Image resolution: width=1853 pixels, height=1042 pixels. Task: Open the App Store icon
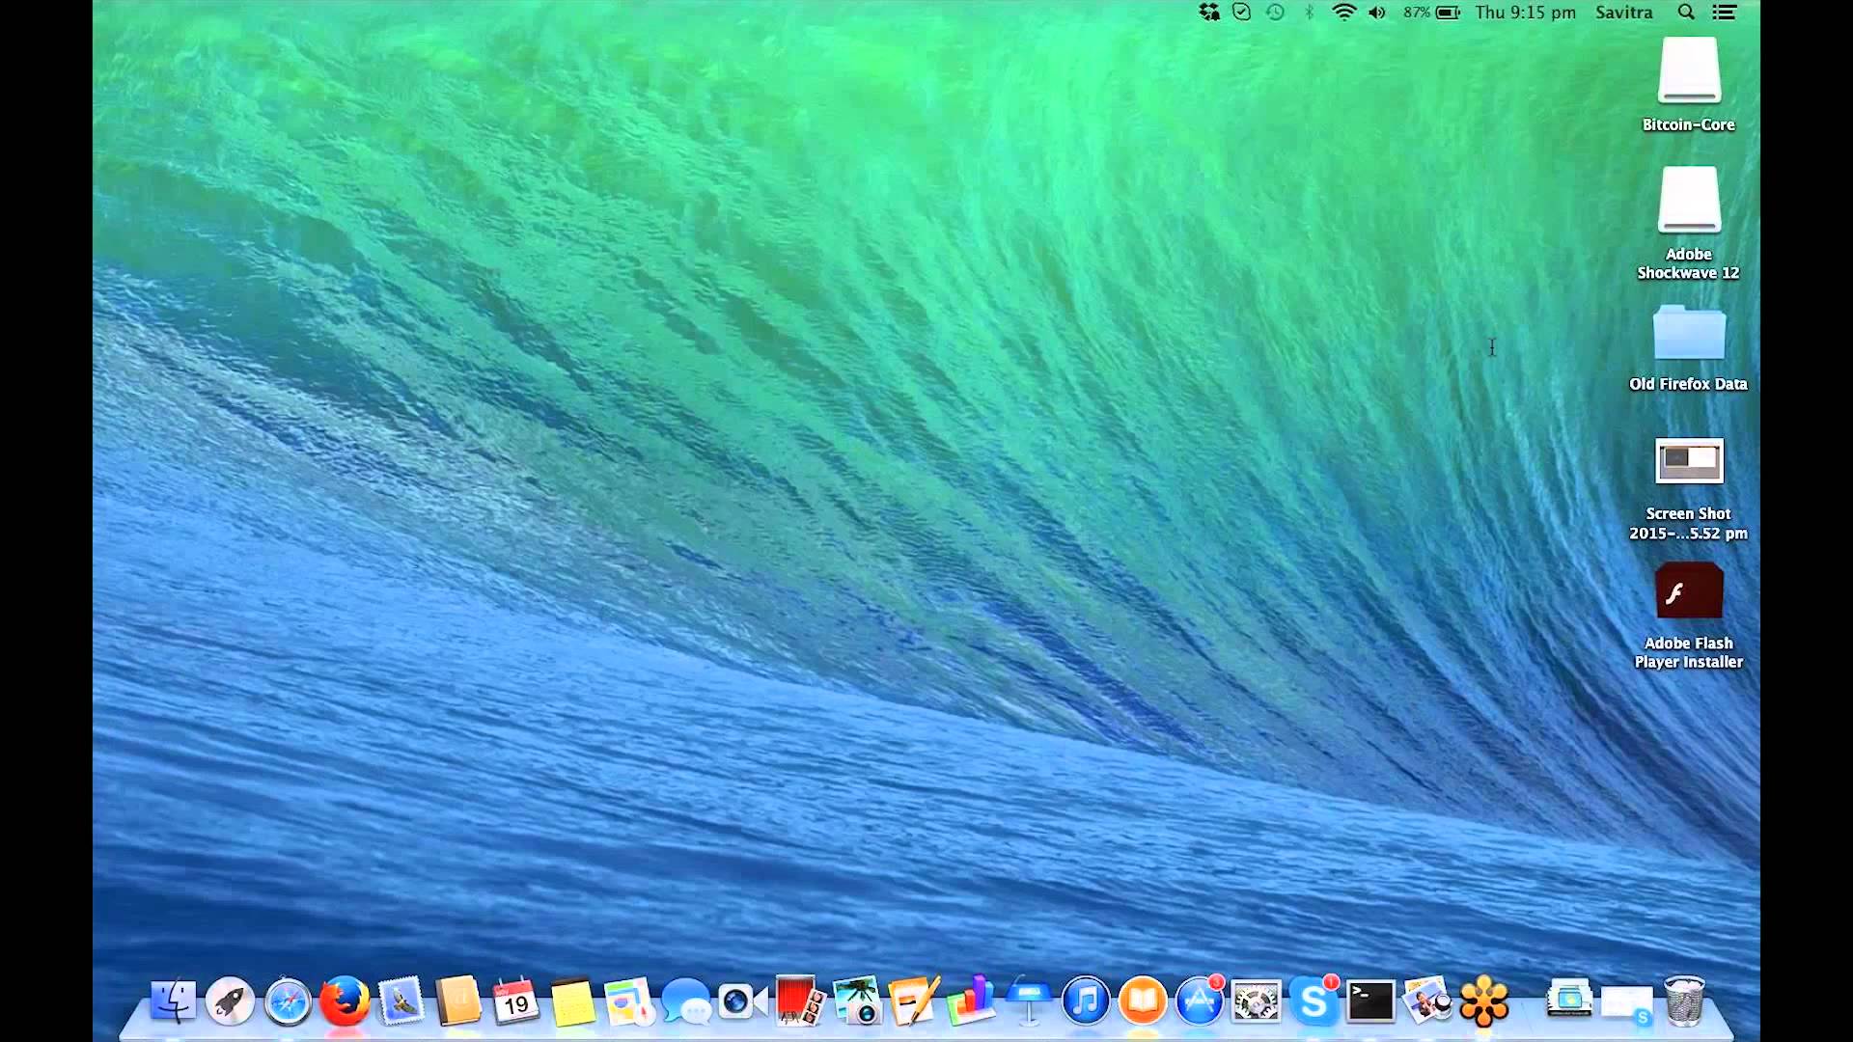click(1200, 1001)
